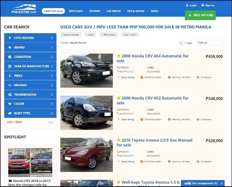Click the Login user icon
This screenshot has height=187, width=232.
pyautogui.click(x=187, y=5)
